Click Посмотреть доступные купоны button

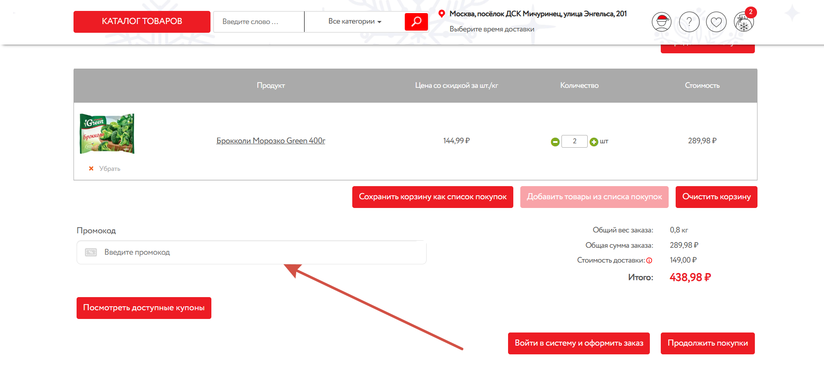tap(144, 308)
